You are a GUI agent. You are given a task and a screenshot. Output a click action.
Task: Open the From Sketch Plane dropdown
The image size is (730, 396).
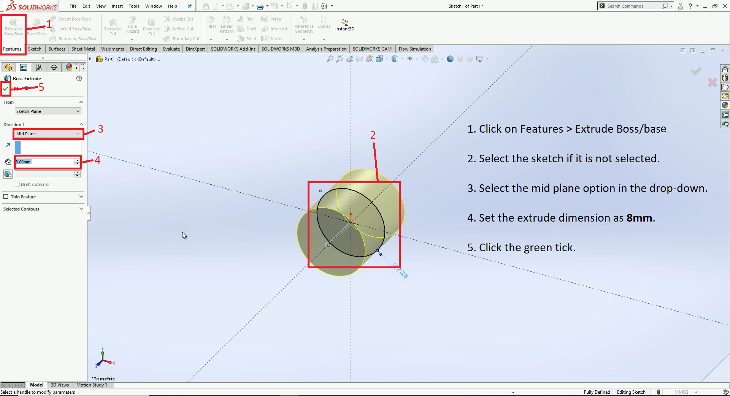click(x=48, y=111)
